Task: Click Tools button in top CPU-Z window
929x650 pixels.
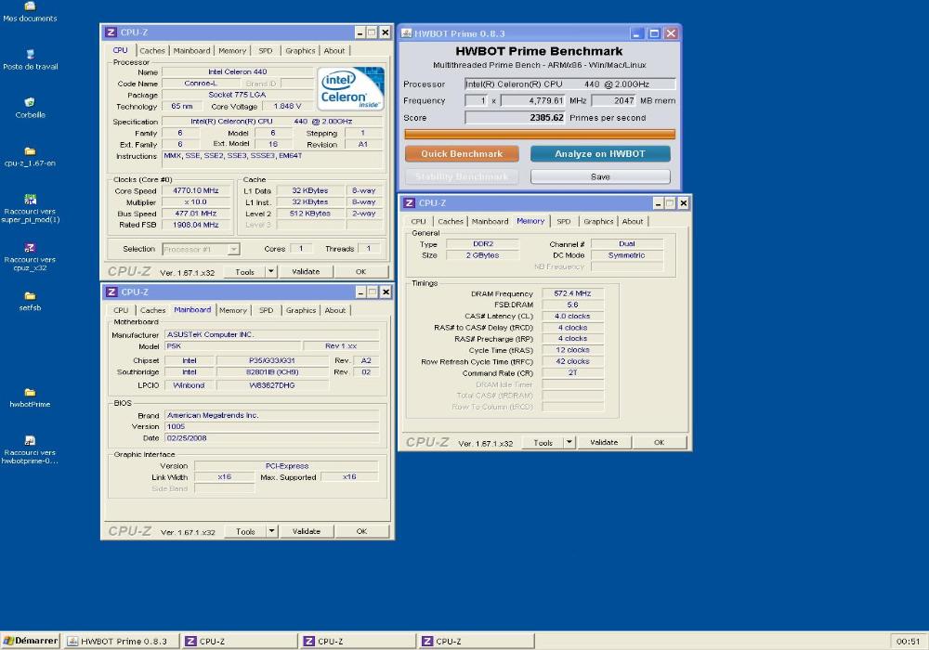Action: (x=244, y=272)
